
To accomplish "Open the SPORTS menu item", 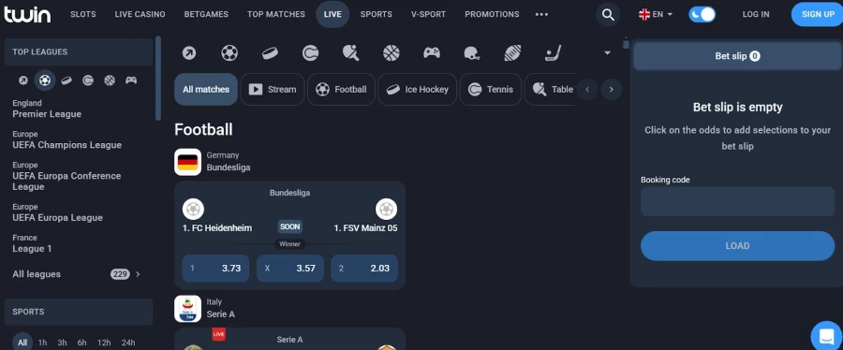I will [376, 14].
